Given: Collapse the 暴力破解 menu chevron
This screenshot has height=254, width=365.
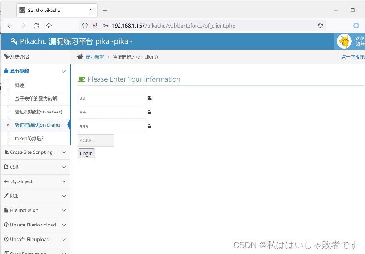Looking at the screenshot, I should point(64,71).
